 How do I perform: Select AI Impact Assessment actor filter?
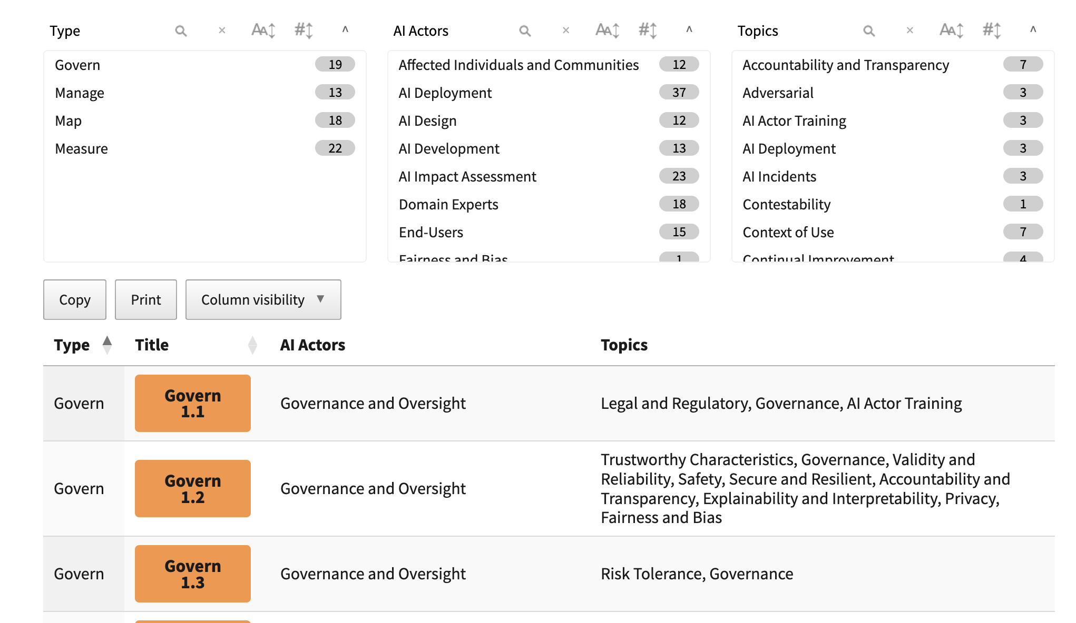tap(549, 176)
